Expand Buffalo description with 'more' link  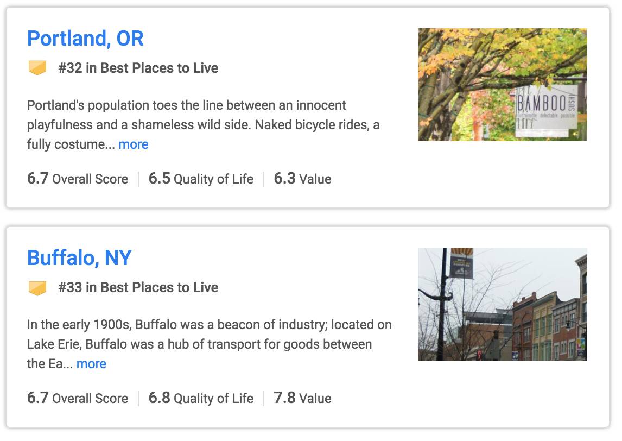tap(91, 363)
